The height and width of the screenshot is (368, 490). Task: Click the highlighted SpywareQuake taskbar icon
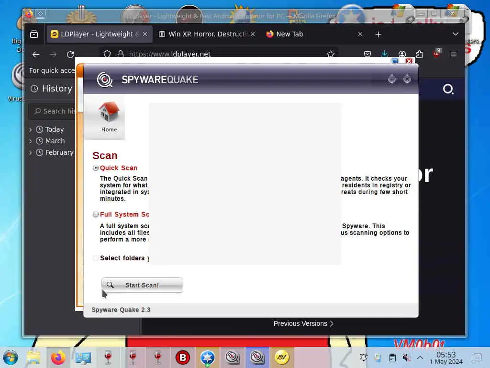tap(257, 357)
